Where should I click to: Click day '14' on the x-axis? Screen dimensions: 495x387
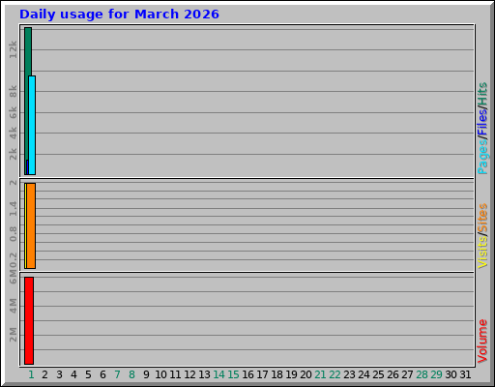click(218, 374)
